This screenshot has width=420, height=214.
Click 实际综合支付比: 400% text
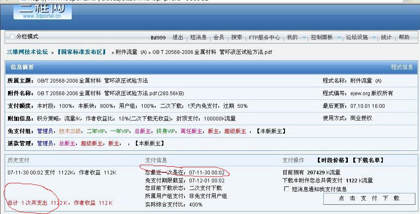[x=174, y=204]
